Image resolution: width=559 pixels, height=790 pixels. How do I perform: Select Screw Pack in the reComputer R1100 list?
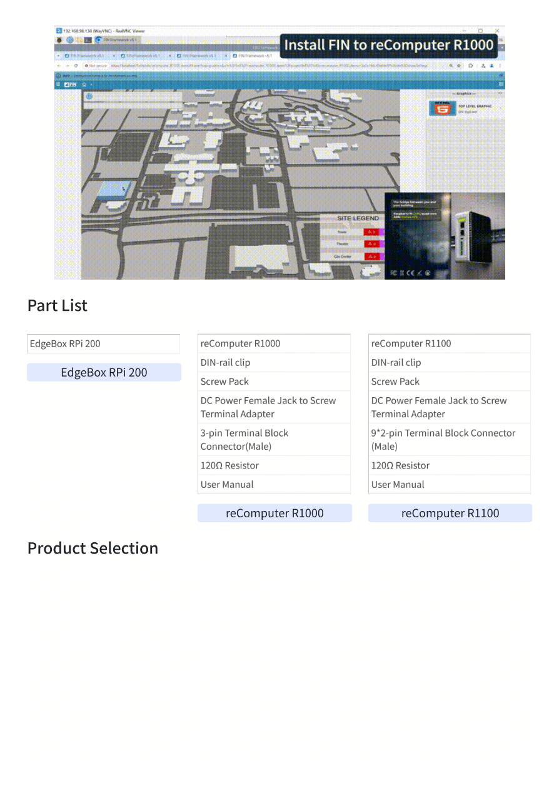(450, 382)
